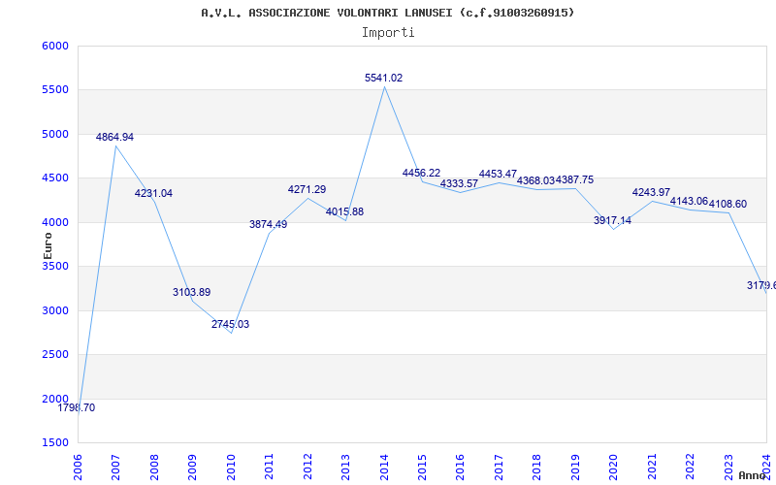The height and width of the screenshot is (485, 776).
Task: Click the data label 3103.89
Action: tap(191, 293)
